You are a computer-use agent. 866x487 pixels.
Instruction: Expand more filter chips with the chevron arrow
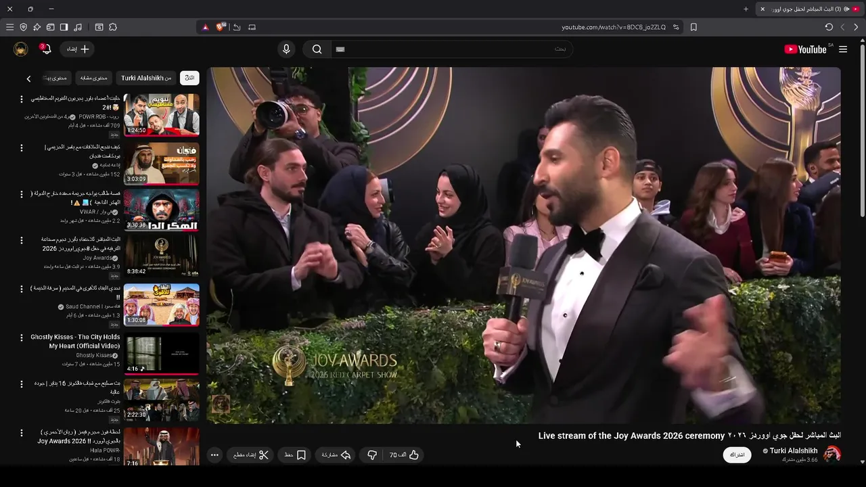coord(28,78)
